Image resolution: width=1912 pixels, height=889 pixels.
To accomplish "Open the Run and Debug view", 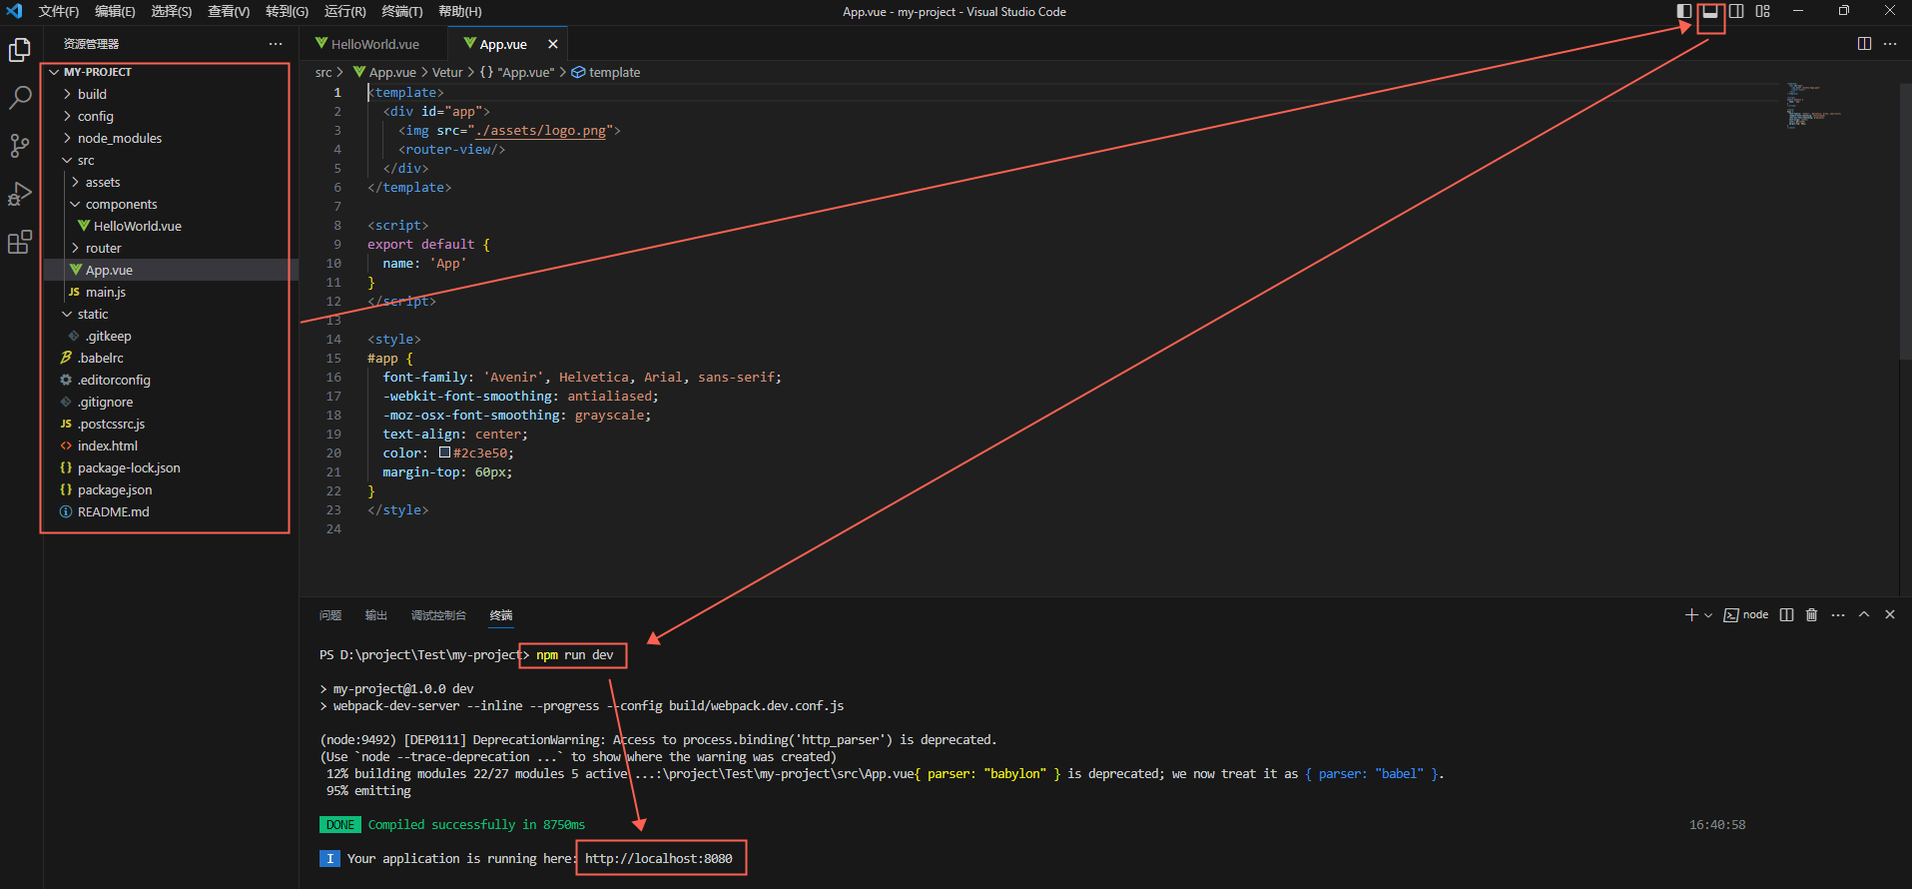I will (20, 194).
